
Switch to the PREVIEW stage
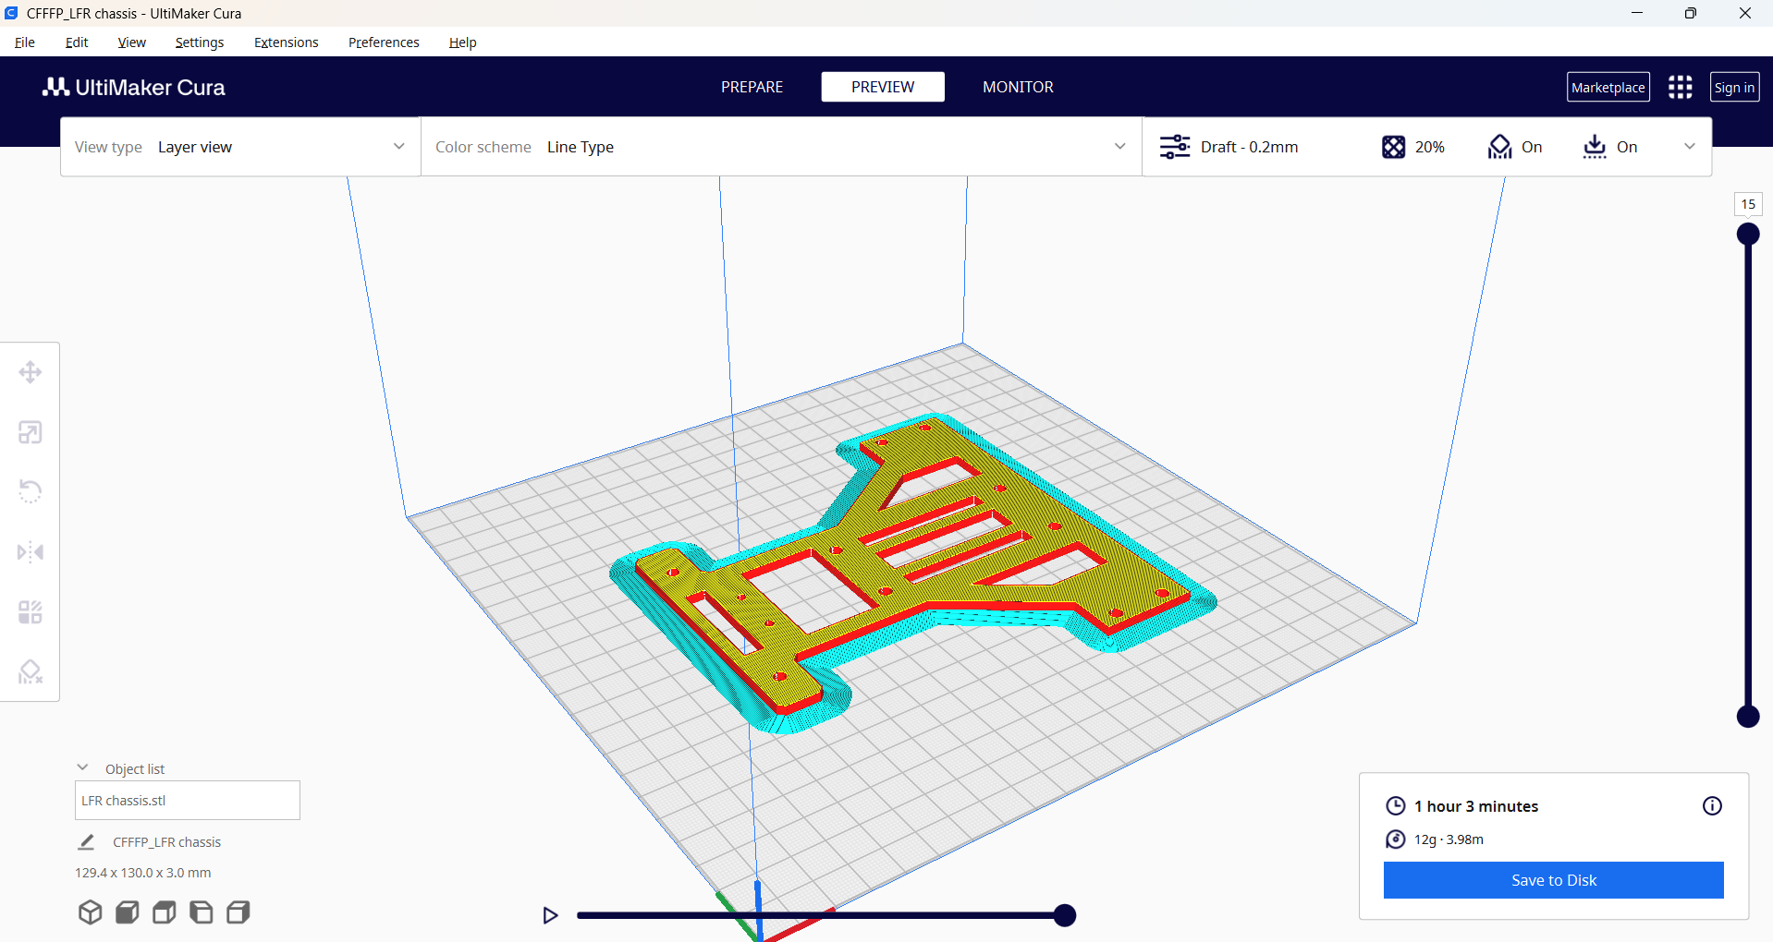(883, 87)
